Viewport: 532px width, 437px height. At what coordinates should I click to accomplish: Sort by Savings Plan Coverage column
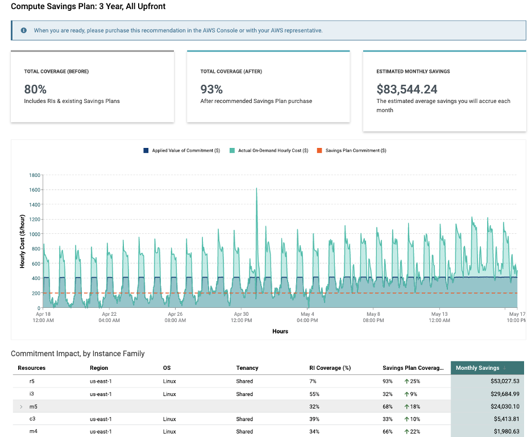(x=413, y=368)
